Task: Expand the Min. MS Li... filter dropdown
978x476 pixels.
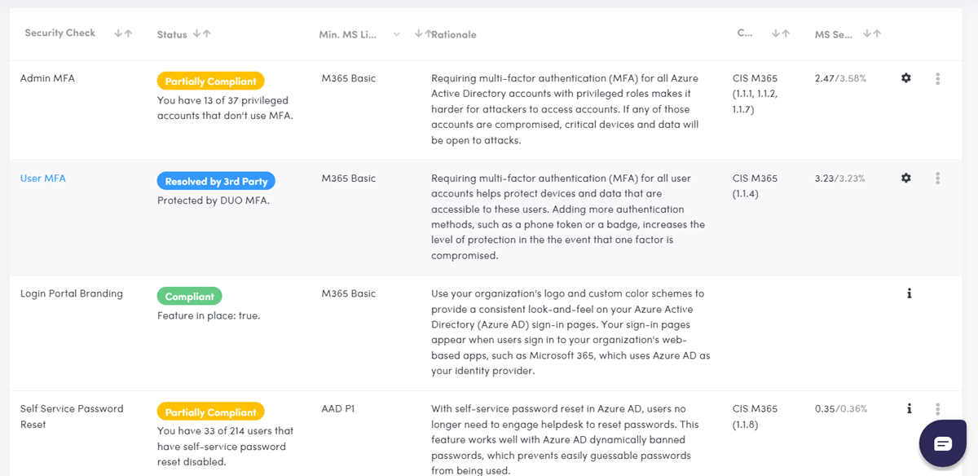Action: click(397, 34)
